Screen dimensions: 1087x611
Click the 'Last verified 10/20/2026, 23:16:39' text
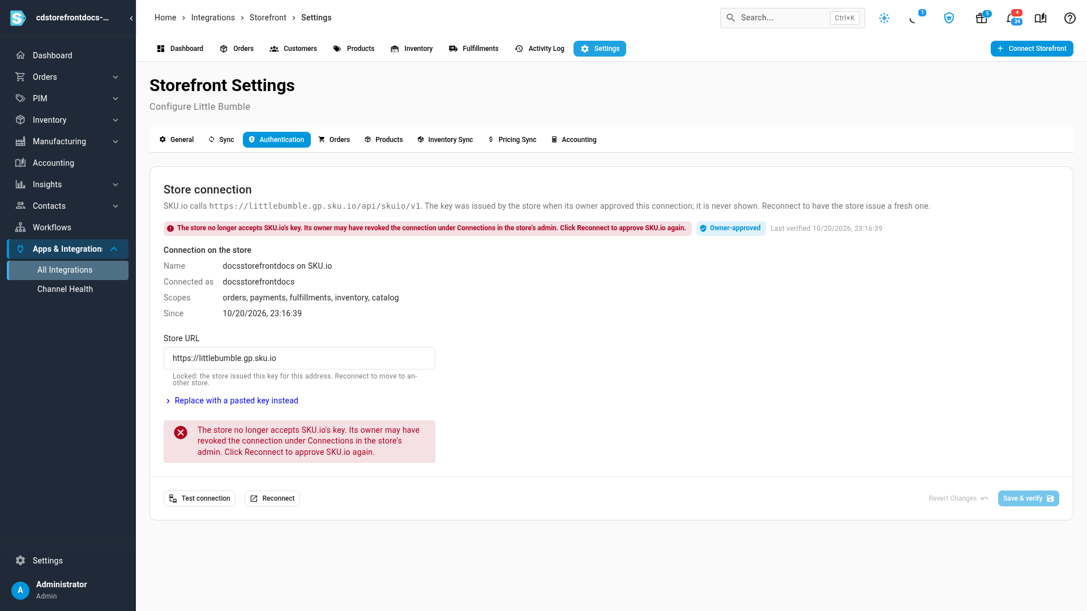click(826, 229)
